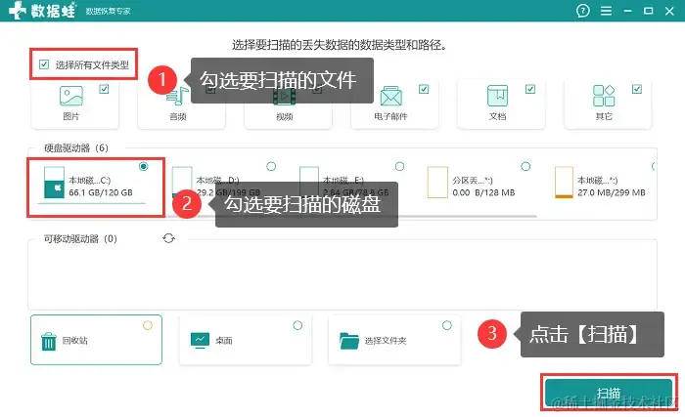Click the 选择文件夹 label text
The image size is (685, 417).
click(x=386, y=340)
